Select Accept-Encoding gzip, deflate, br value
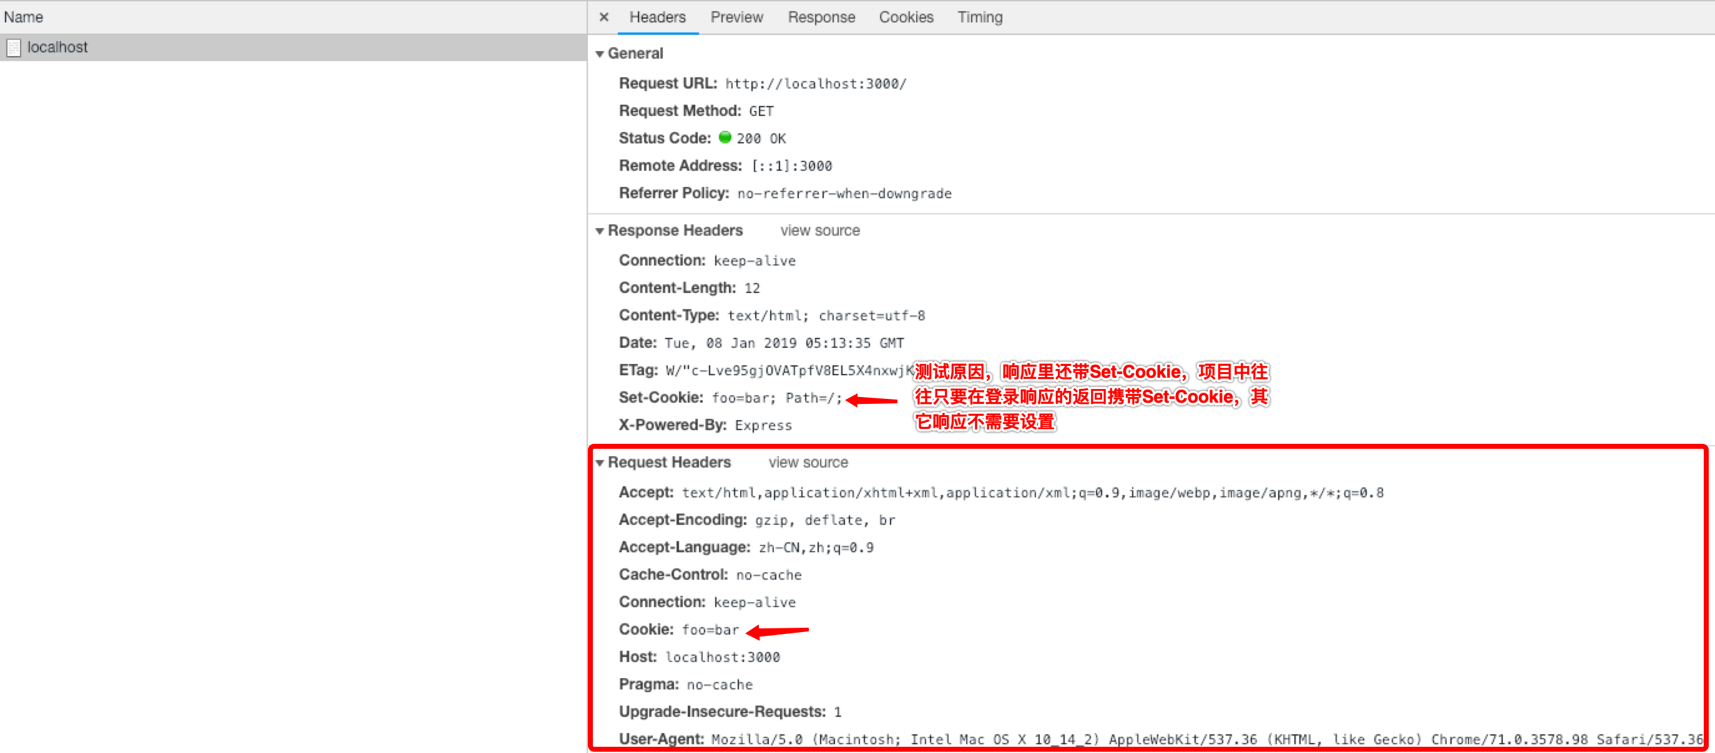This screenshot has width=1715, height=753. 824,520
